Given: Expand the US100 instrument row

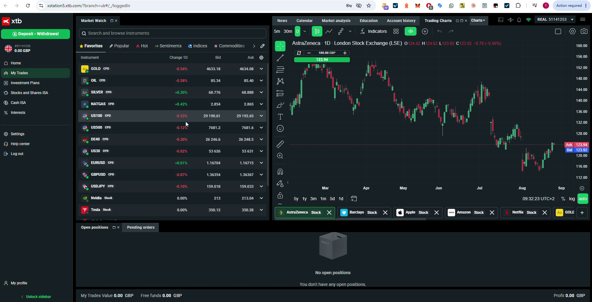Looking at the screenshot, I should (261, 116).
